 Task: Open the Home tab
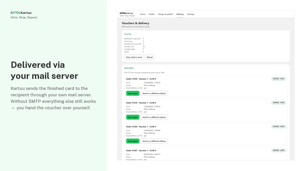pos(143,14)
